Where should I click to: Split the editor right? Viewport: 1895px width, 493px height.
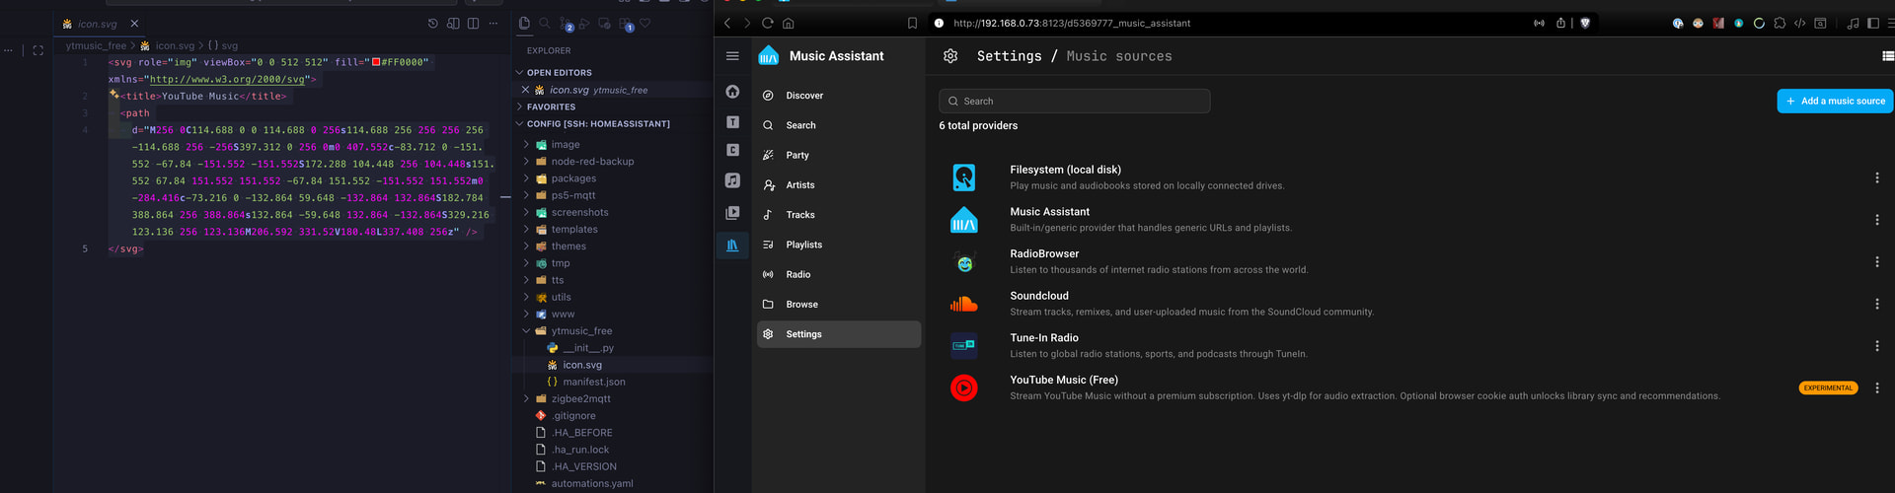(x=473, y=24)
